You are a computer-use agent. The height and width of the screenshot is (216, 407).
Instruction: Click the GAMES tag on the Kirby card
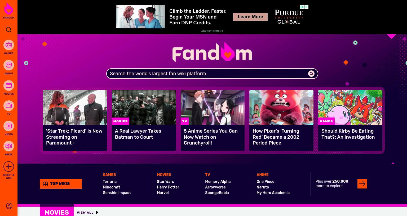click(x=326, y=121)
